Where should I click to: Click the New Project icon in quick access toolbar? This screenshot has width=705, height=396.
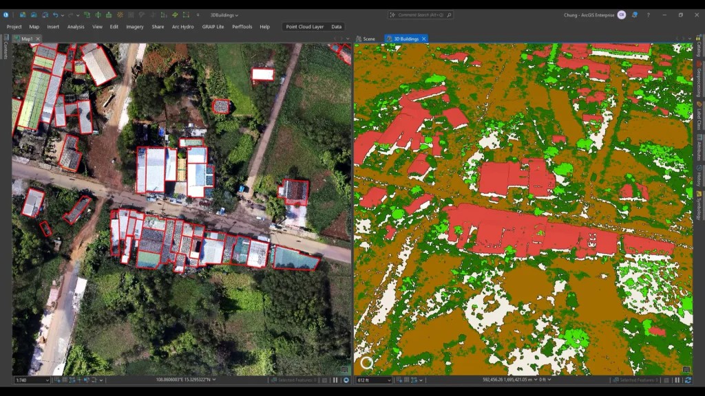click(23, 15)
